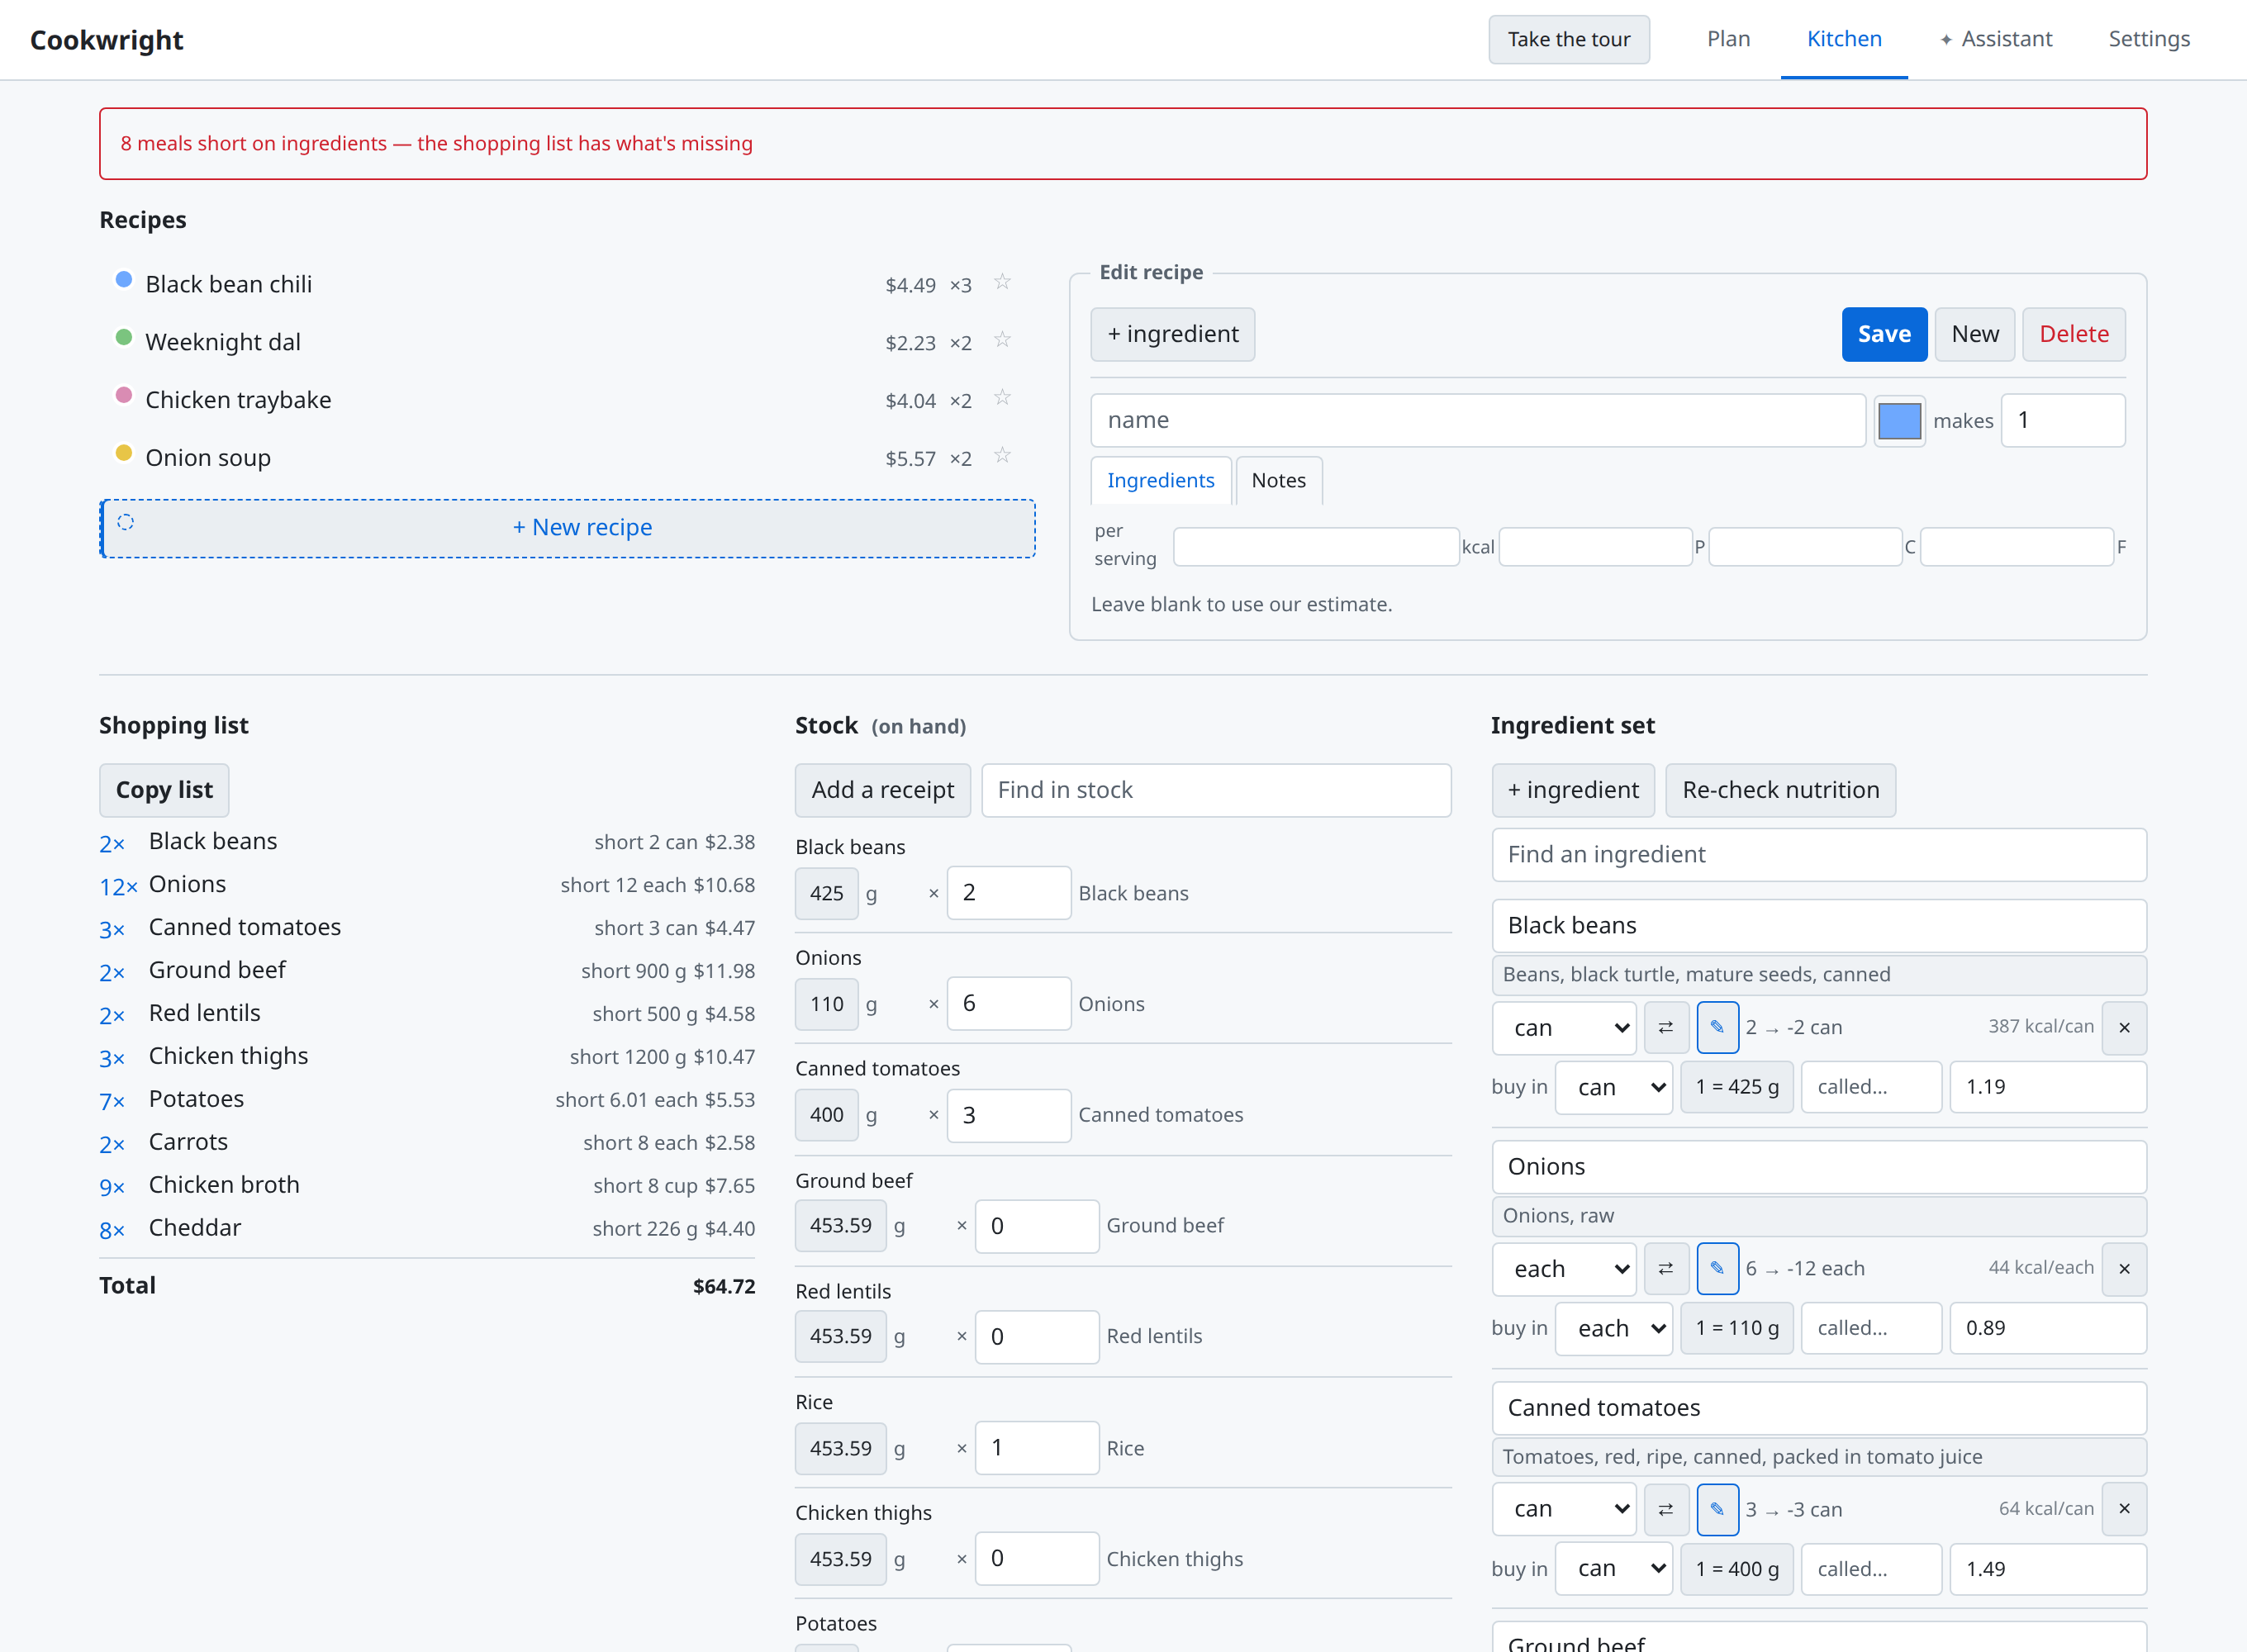Star the Onion soup recipe
This screenshot has height=1652, width=2247.
(x=1002, y=457)
